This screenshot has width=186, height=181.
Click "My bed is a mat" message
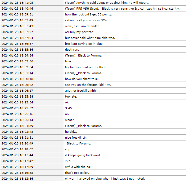(x=86, y=67)
